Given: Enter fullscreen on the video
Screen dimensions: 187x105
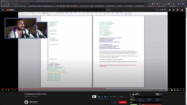Looking at the screenshot, I should (183, 90).
